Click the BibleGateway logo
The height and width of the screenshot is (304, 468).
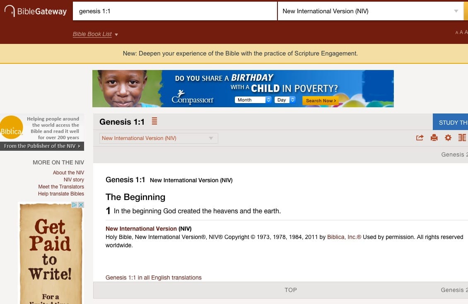(35, 11)
